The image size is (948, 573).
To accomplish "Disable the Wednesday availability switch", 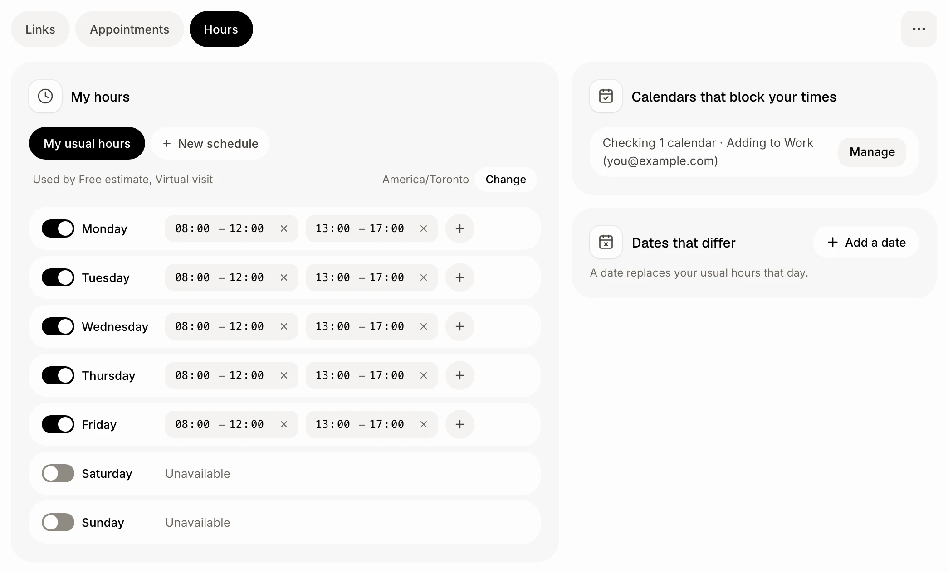I will pos(58,326).
